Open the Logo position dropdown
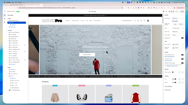The width and height of the screenshot is (188, 105). [x=178, y=18]
